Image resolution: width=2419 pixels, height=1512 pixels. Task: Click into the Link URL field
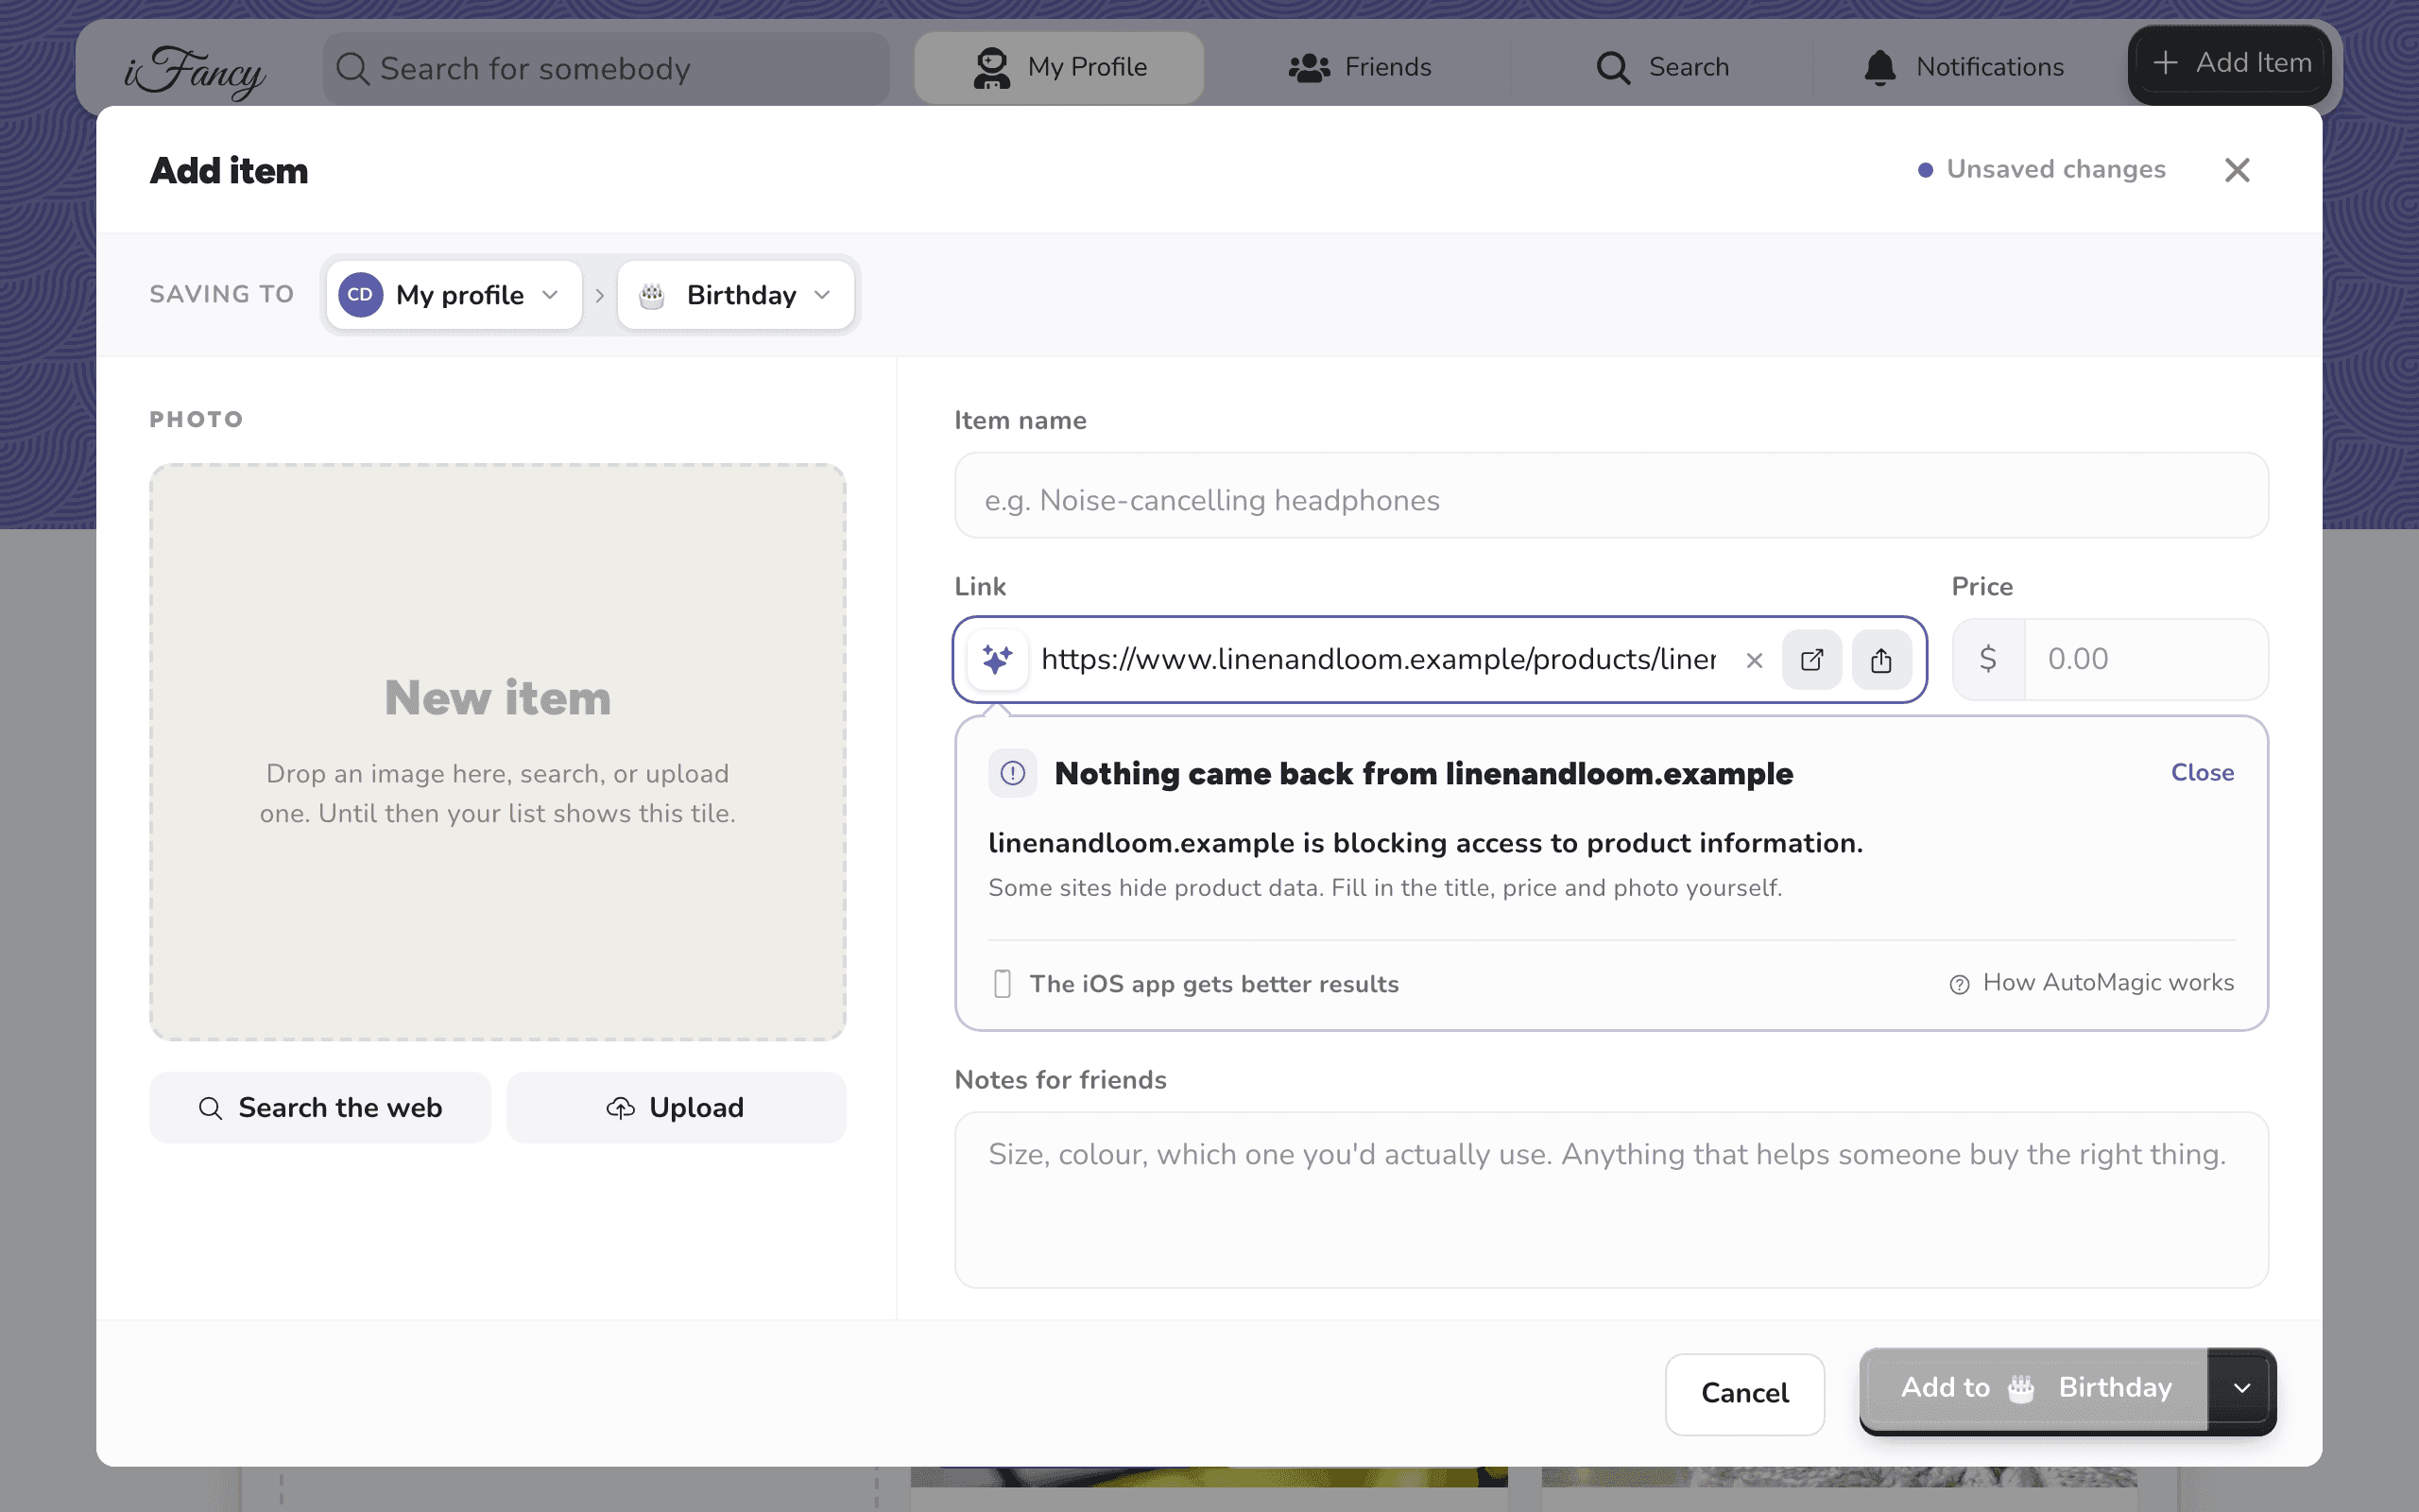tap(1379, 660)
